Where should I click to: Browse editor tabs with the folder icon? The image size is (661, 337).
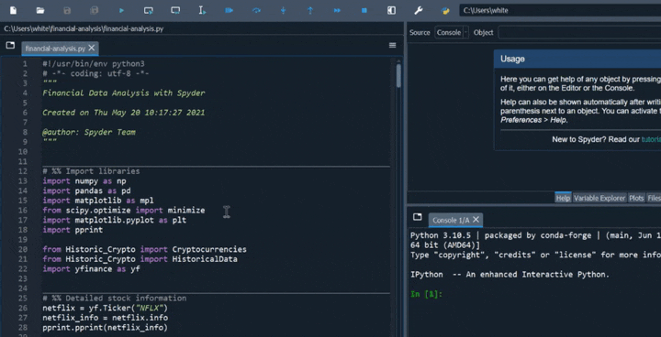click(x=10, y=46)
